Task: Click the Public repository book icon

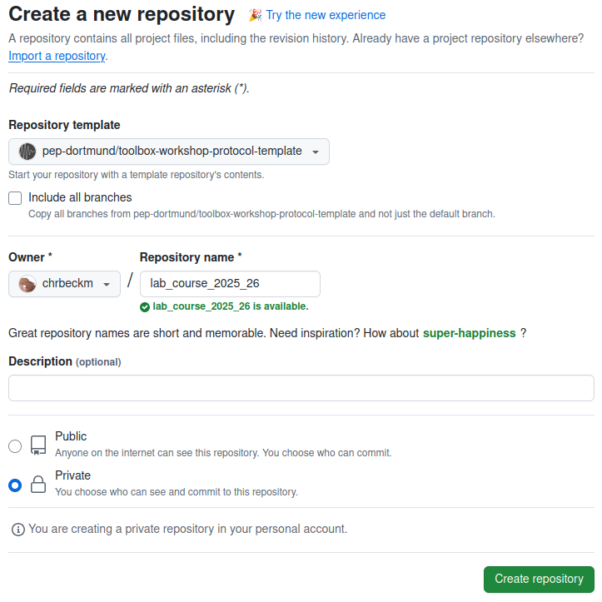Action: tap(38, 445)
